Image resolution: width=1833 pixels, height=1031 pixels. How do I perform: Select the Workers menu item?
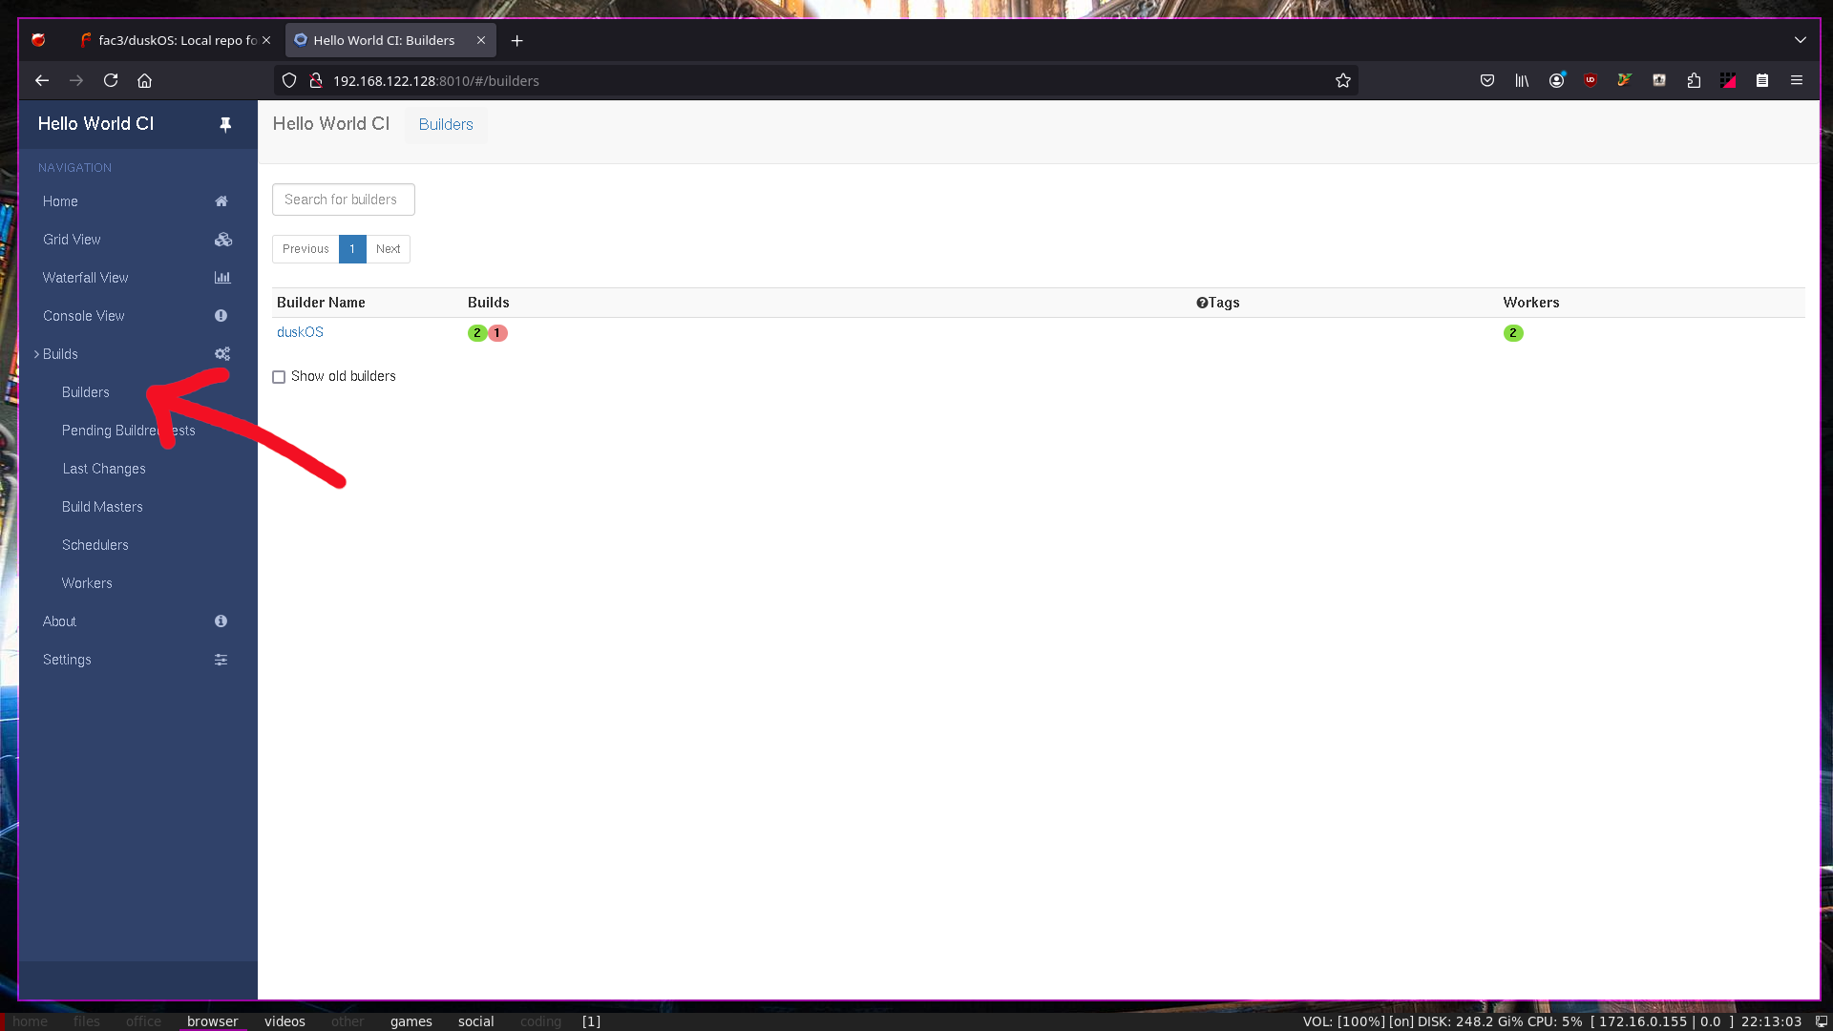pyautogui.click(x=86, y=581)
